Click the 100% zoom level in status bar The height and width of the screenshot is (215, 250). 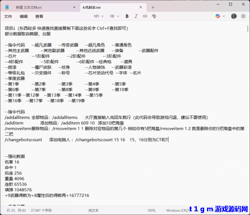click(151, 210)
